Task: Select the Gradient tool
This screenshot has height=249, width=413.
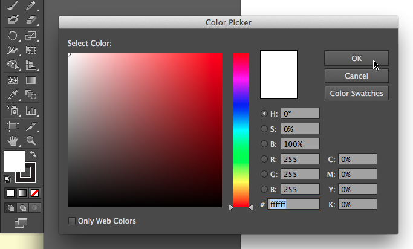Action: coord(31,80)
